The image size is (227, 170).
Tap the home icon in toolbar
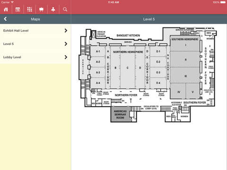tap(6, 9)
